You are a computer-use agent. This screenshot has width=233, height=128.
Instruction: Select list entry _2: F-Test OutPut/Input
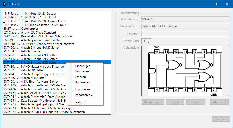[x=57, y=17]
